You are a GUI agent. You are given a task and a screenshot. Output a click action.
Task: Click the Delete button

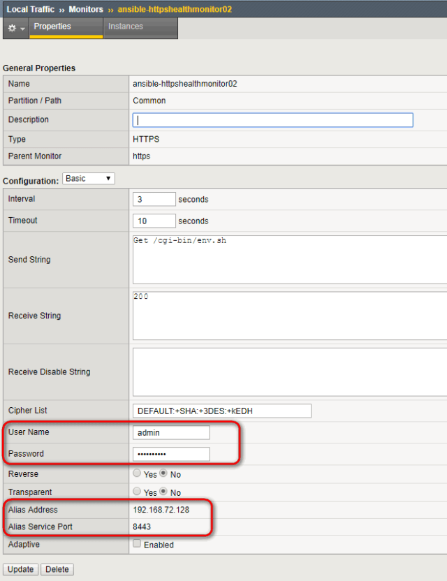tap(57, 569)
